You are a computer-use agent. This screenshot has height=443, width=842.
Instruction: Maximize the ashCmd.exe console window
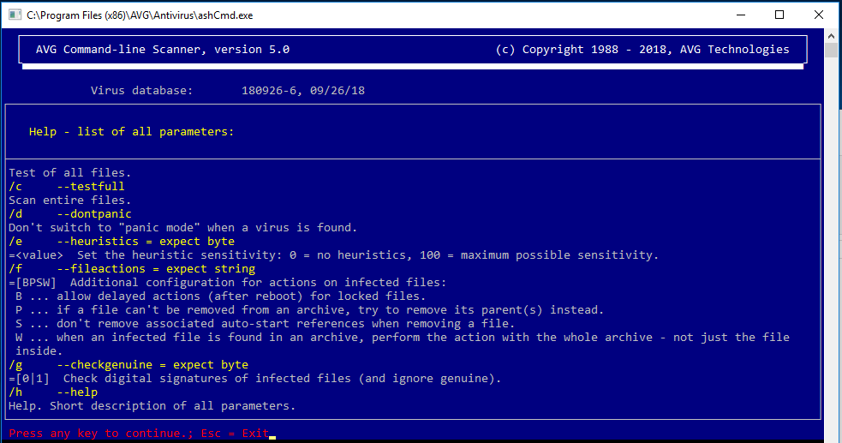[x=779, y=15]
